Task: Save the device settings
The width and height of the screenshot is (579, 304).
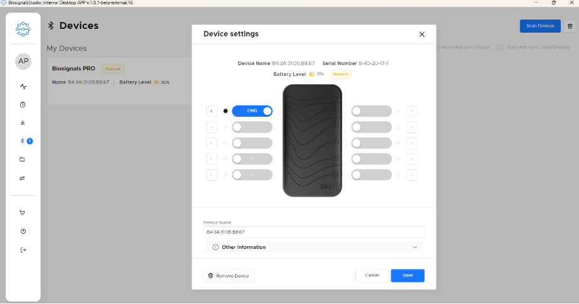Action: (408, 275)
